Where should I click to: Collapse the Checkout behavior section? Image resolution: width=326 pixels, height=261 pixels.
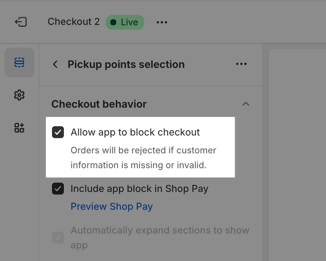pos(245,104)
